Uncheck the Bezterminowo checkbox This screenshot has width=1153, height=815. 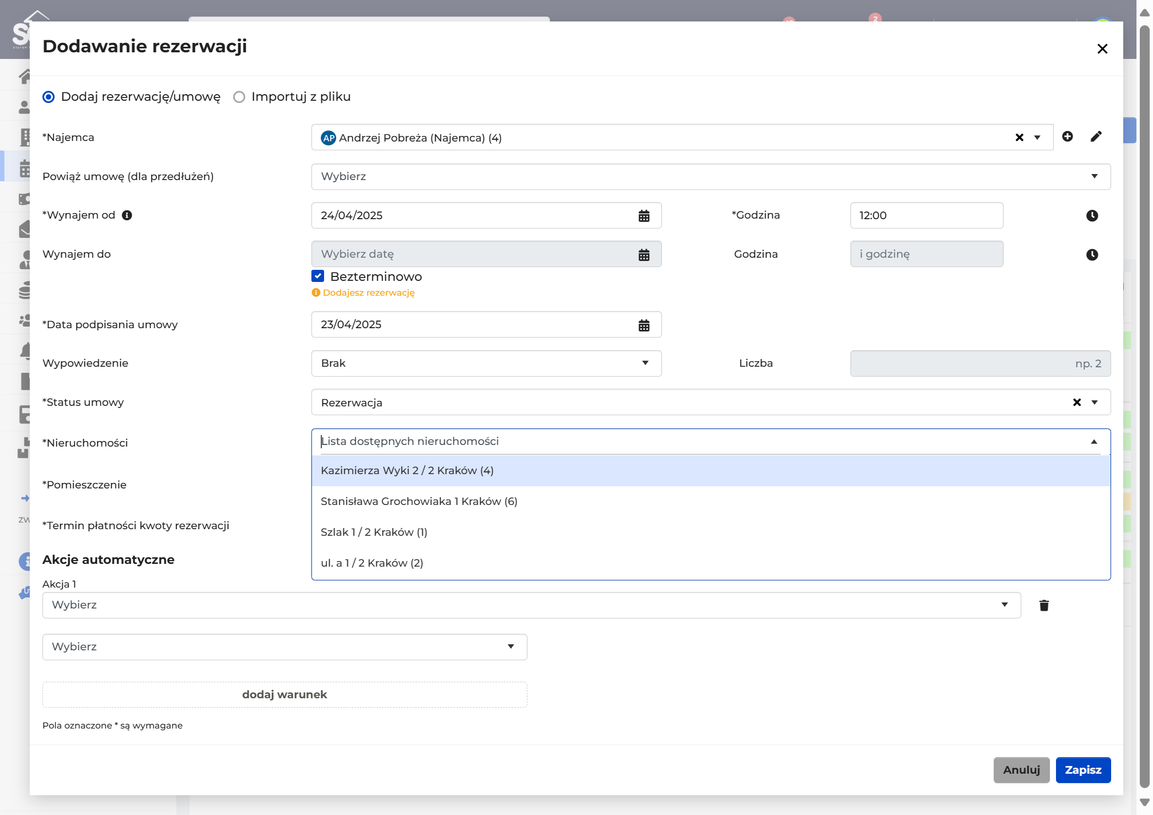tap(318, 276)
